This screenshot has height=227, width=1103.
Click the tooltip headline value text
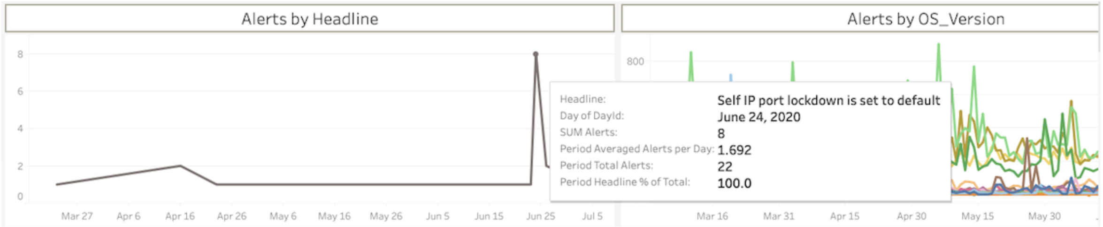coord(828,100)
